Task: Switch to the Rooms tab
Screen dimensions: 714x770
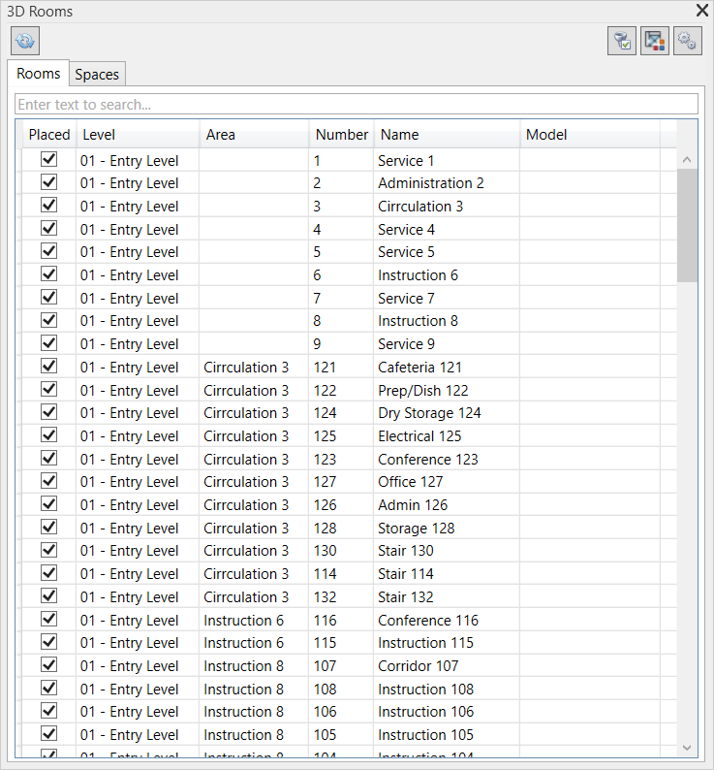Action: (x=39, y=74)
